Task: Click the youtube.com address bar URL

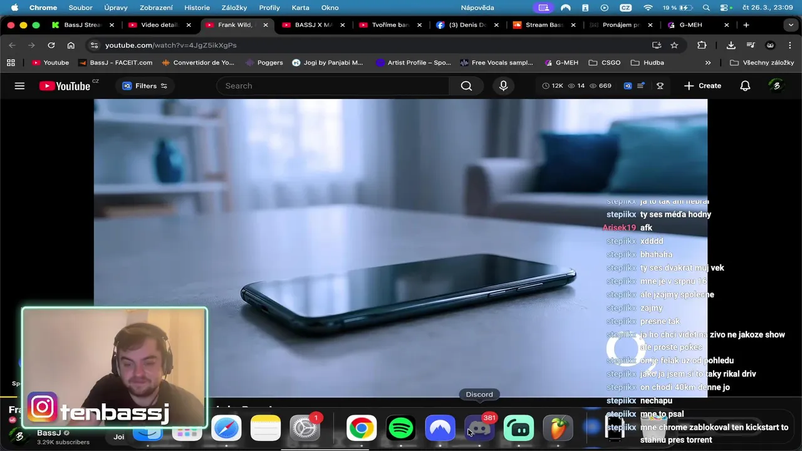Action: [171, 45]
